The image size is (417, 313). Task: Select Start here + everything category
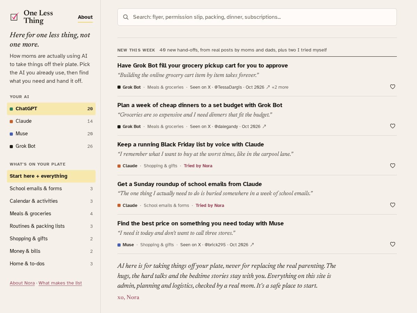pyautogui.click(x=51, y=176)
